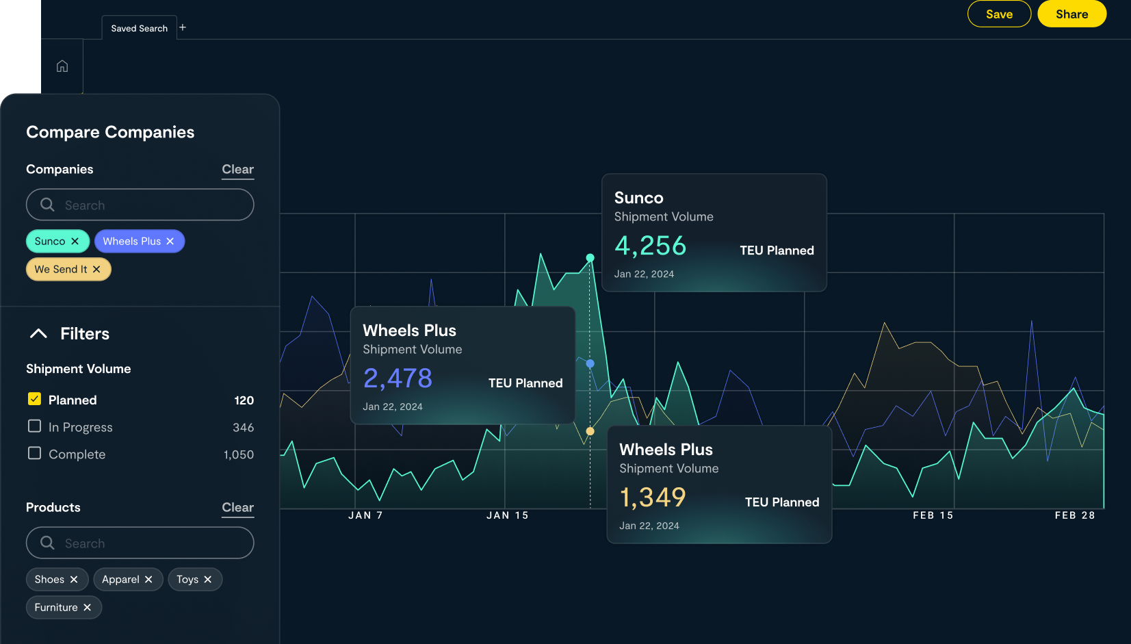Remove the Wheels Plus company chip
The height and width of the screenshot is (644, 1131).
tap(170, 241)
